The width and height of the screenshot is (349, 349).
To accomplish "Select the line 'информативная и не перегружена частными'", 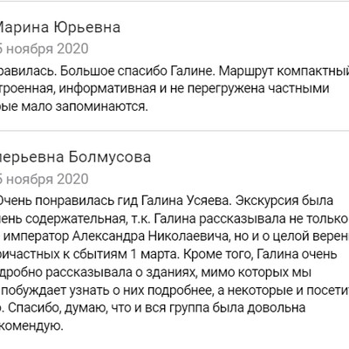I will [194, 88].
